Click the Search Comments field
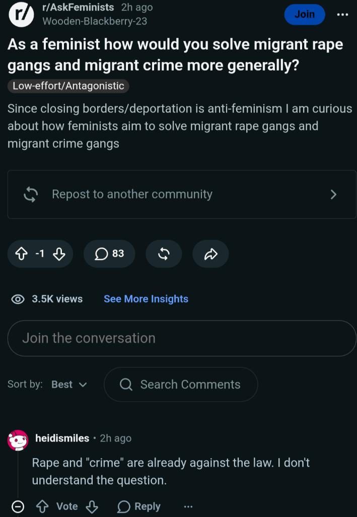 click(181, 384)
